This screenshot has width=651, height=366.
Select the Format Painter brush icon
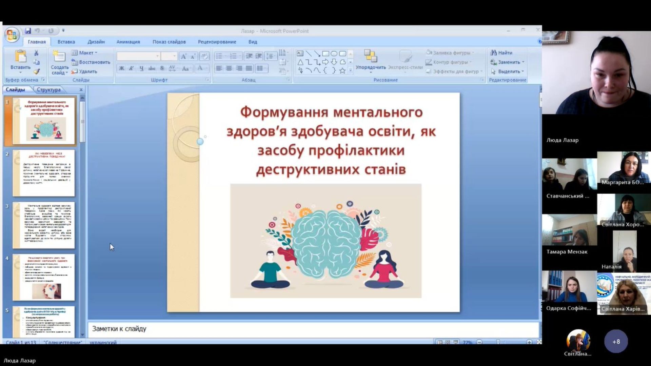(36, 72)
